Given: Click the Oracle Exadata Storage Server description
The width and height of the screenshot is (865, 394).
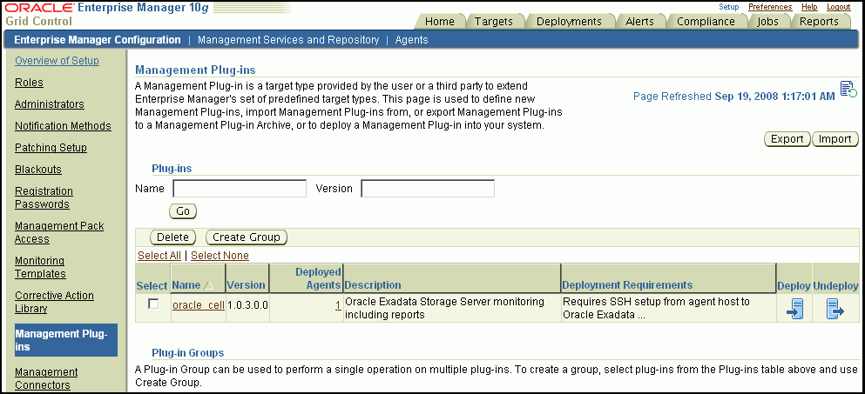Looking at the screenshot, I should click(444, 308).
